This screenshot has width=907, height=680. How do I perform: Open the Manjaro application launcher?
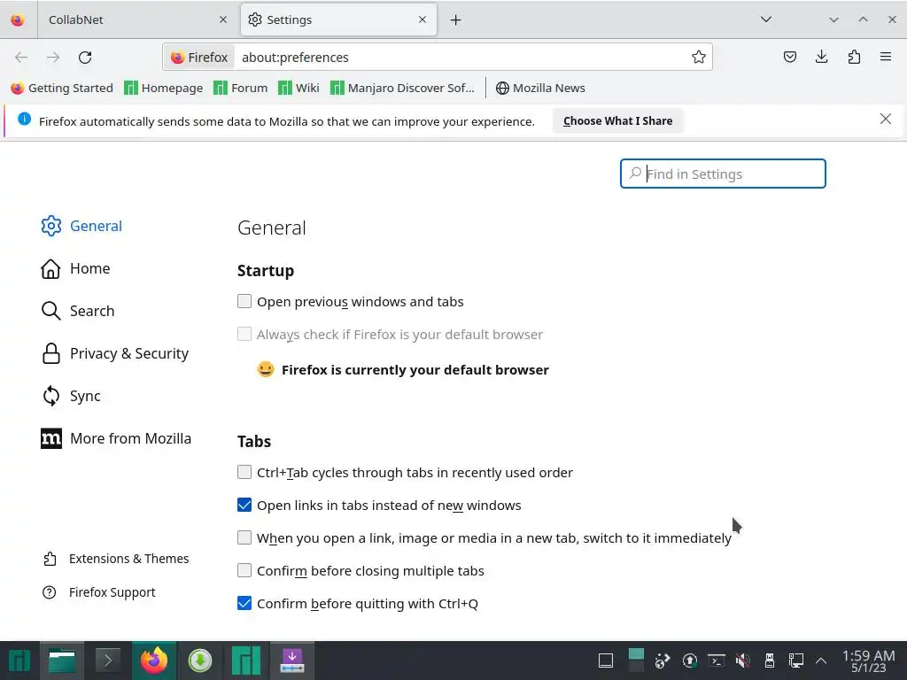point(19,661)
